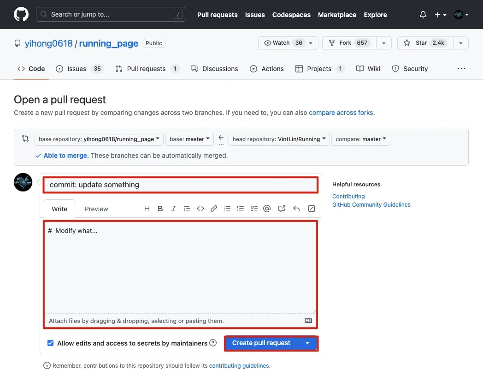483x370 pixels.
Task: Open the three-dots repository navigation overflow
Action: [461, 68]
